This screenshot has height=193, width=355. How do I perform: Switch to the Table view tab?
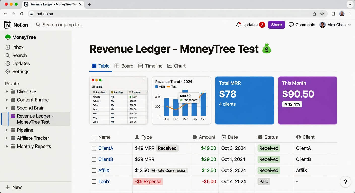pos(101,66)
